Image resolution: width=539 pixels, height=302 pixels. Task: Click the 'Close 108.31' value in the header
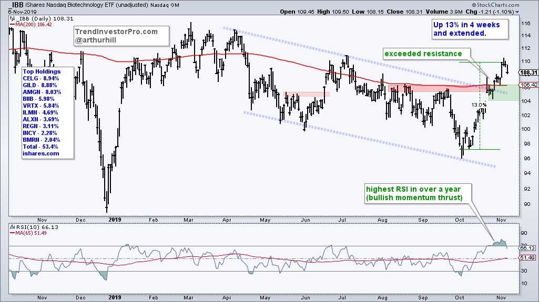tap(404, 12)
